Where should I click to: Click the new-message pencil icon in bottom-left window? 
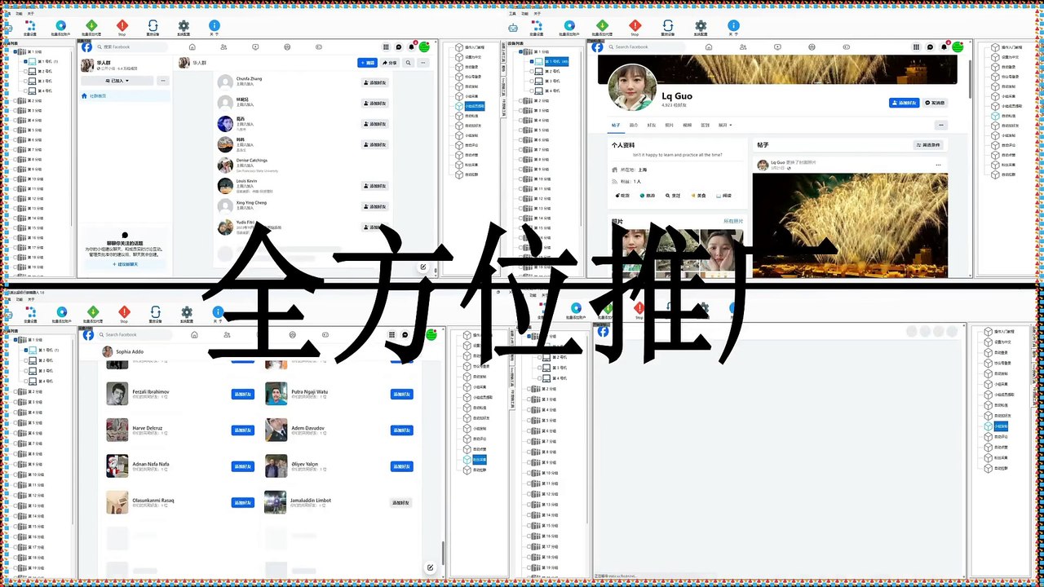pyautogui.click(x=430, y=567)
